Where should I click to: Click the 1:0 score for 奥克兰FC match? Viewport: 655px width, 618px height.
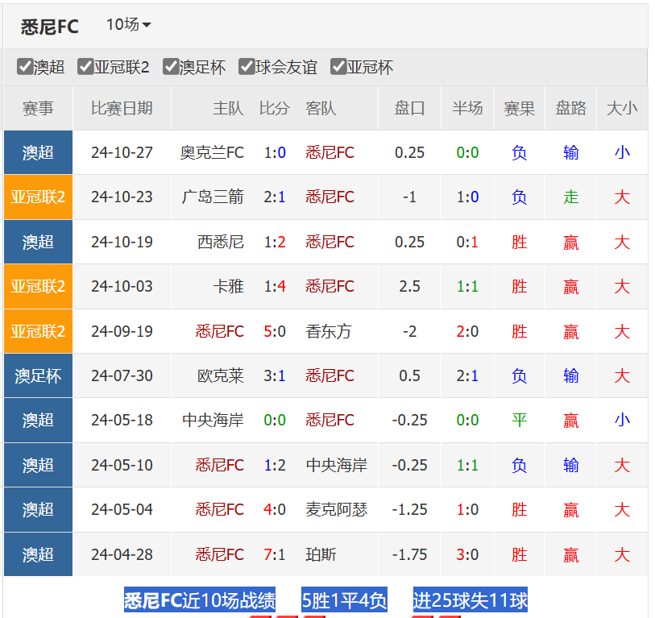(275, 152)
